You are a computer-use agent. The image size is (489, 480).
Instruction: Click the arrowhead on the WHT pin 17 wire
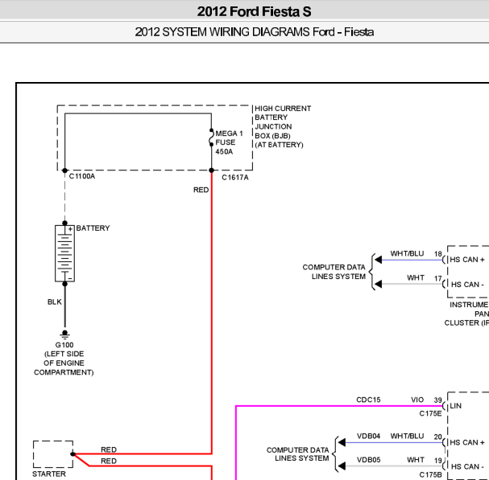(379, 284)
